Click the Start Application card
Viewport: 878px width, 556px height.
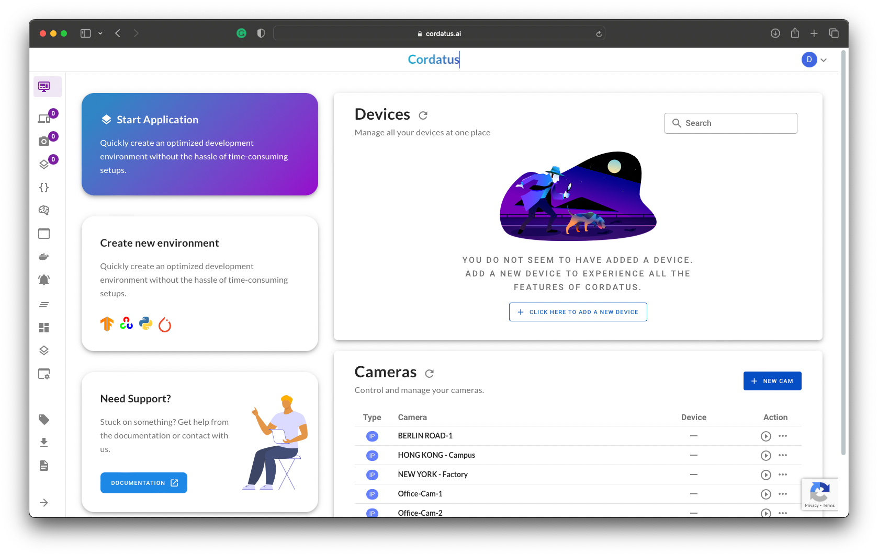199,144
